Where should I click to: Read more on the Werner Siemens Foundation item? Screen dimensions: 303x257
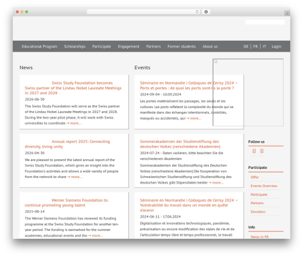[96, 236]
